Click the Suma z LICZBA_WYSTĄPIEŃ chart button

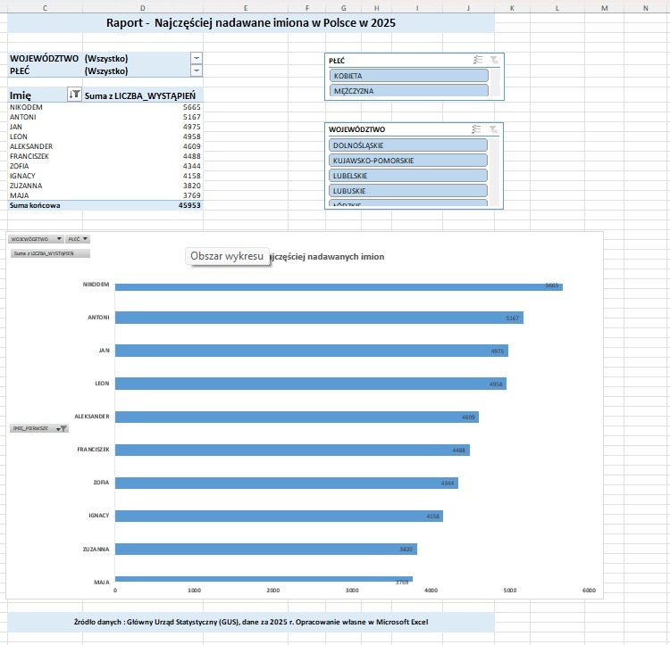pyautogui.click(x=50, y=253)
